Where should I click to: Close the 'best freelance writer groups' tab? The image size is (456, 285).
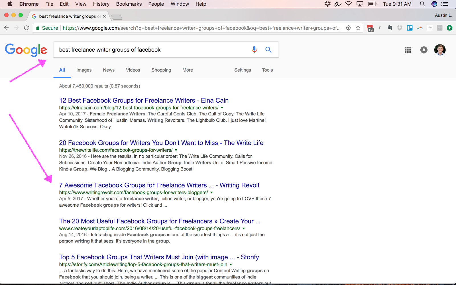[104, 16]
